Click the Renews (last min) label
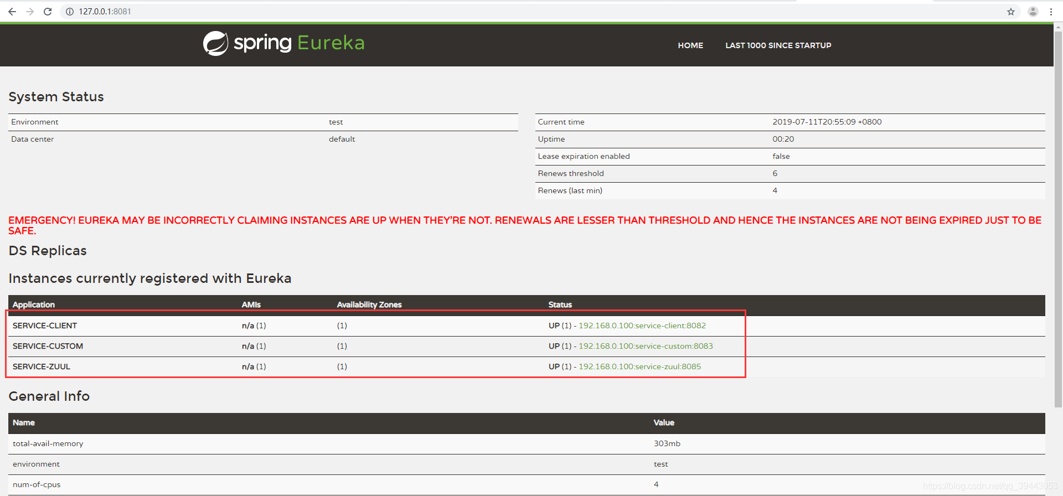 pos(570,190)
